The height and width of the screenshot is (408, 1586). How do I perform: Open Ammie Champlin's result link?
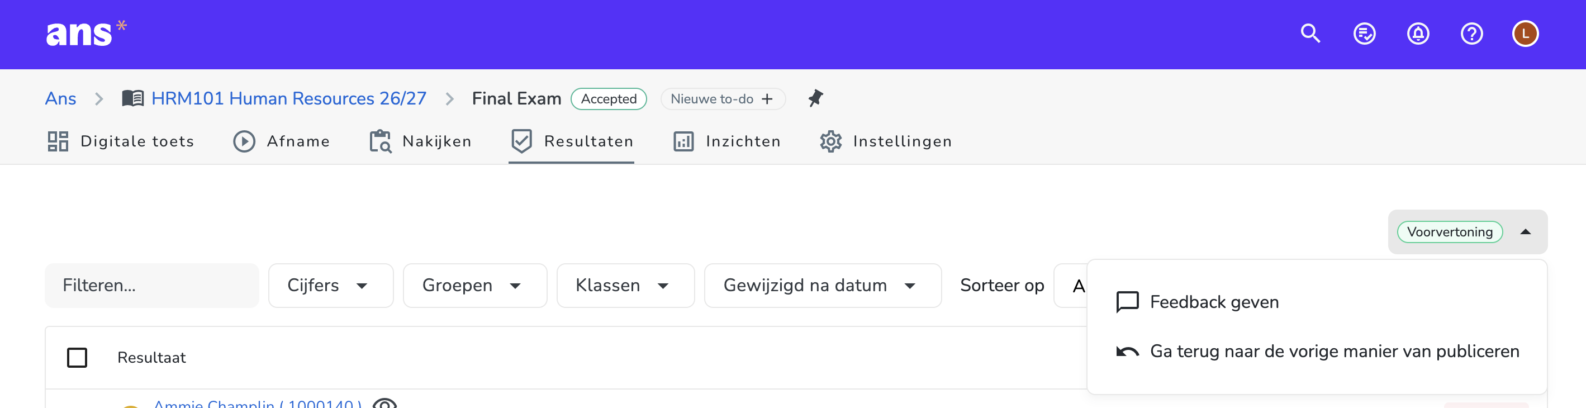point(258,404)
